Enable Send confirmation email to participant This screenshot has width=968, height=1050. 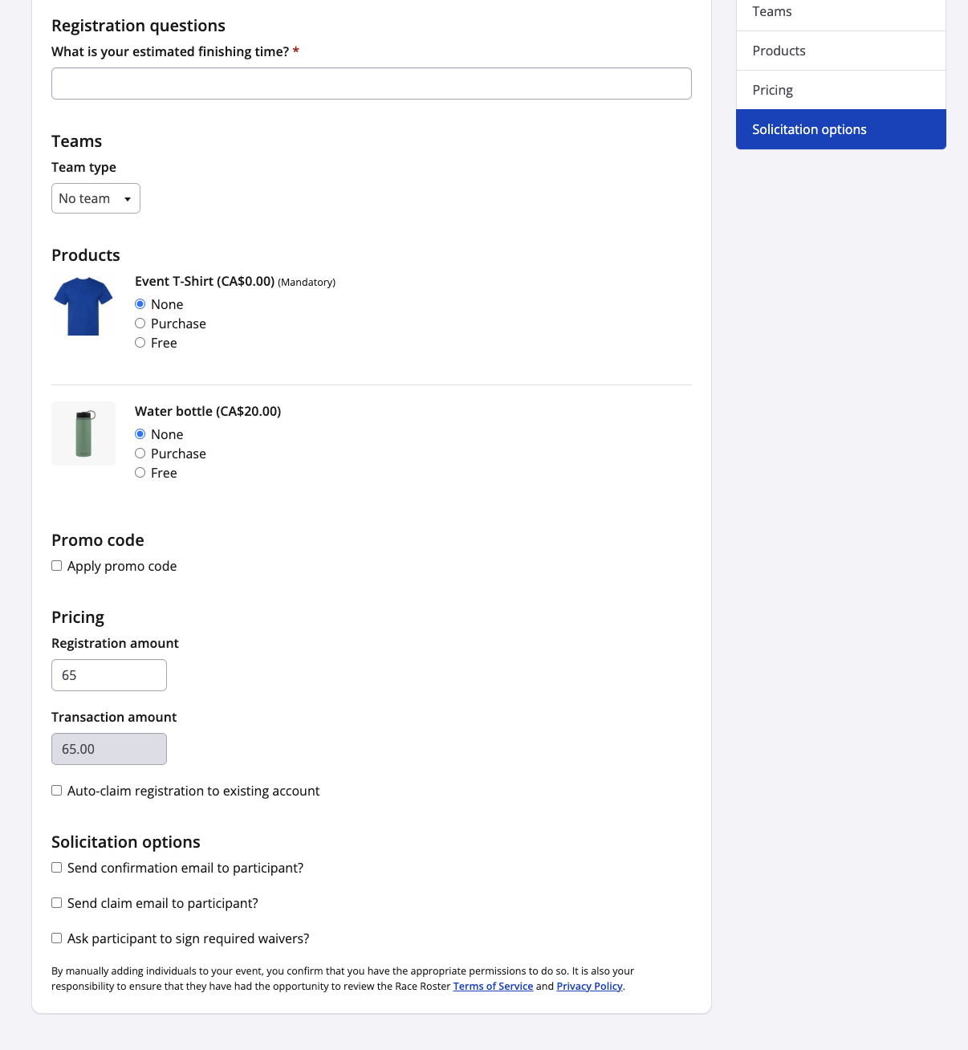click(57, 868)
